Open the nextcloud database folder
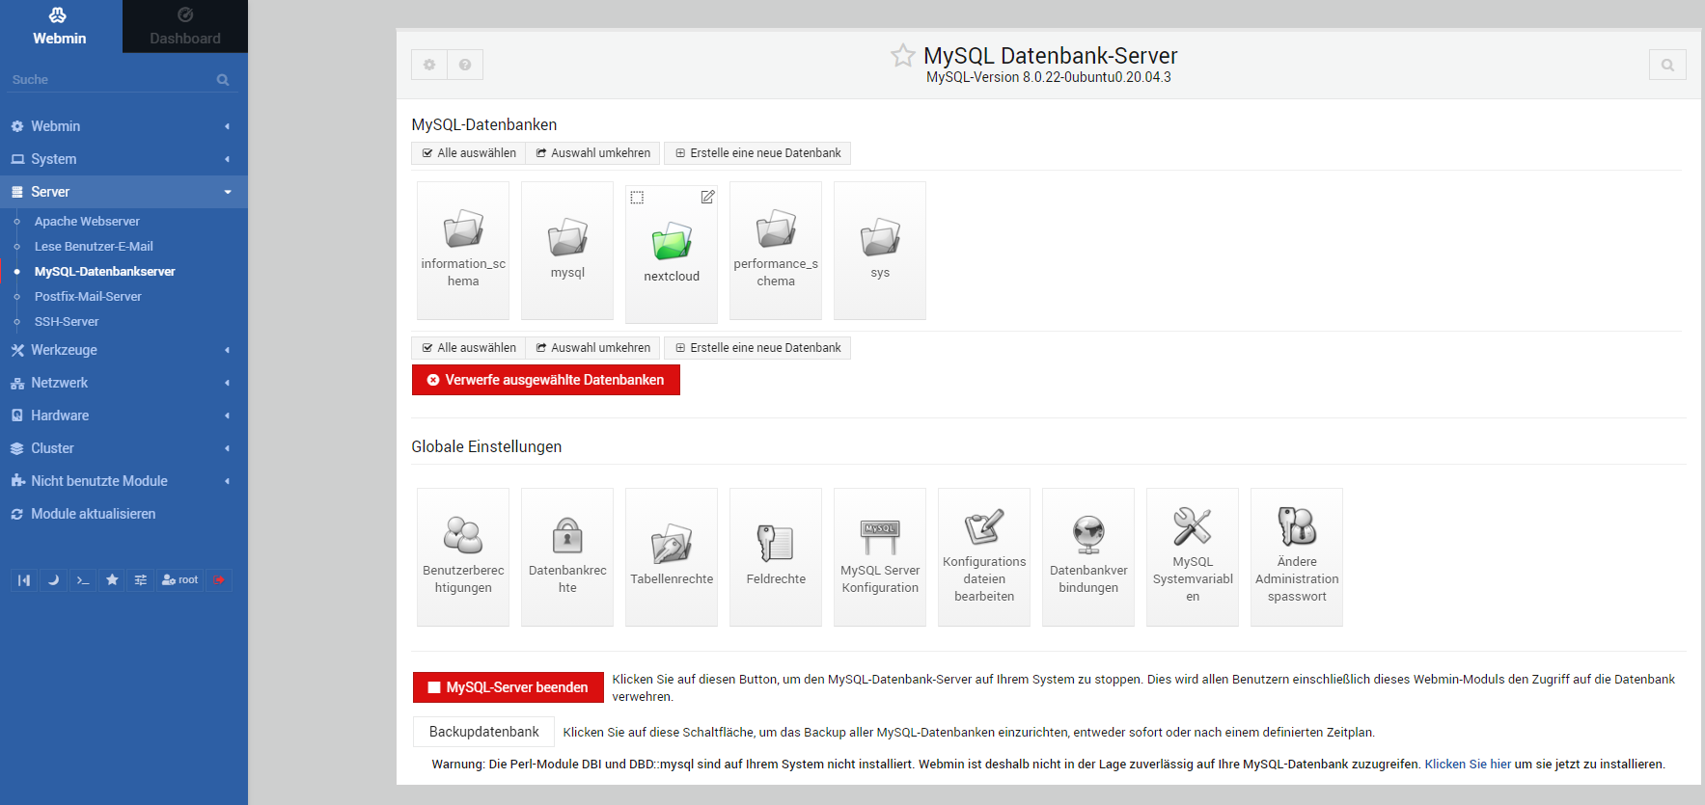The height and width of the screenshot is (805, 1705). tap(672, 253)
